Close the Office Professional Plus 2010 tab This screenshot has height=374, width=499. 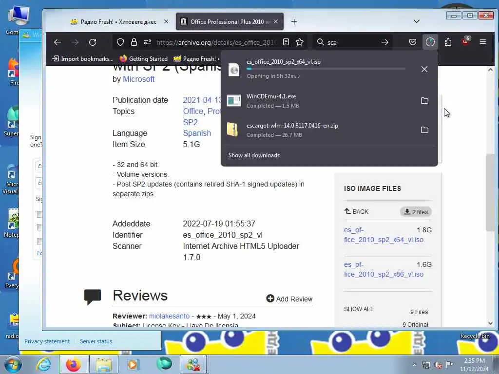(276, 21)
